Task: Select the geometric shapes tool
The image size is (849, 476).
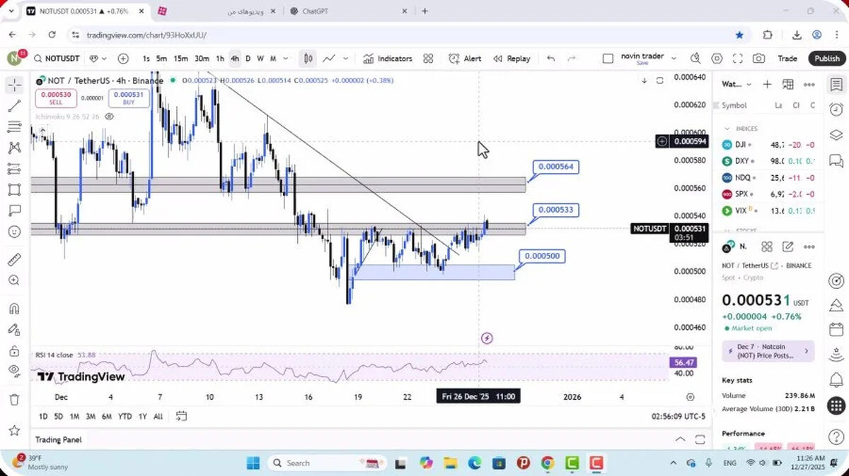Action: pos(14,189)
